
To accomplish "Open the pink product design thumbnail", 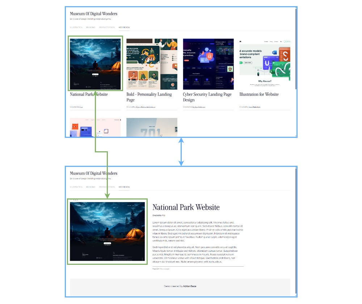I will point(95,127).
